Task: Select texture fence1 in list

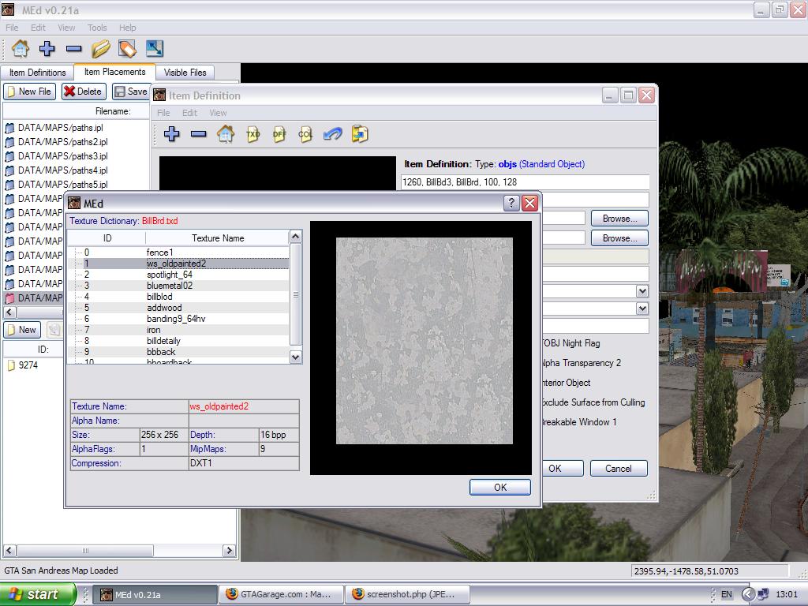Action: (x=178, y=252)
